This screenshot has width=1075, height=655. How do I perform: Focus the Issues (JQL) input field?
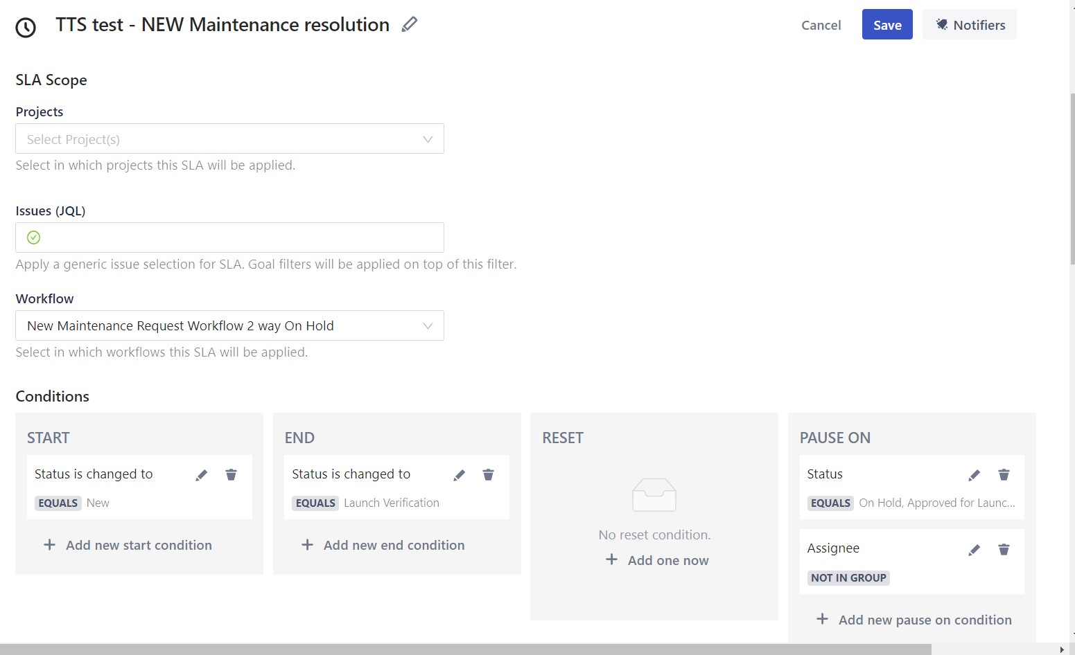tap(229, 237)
